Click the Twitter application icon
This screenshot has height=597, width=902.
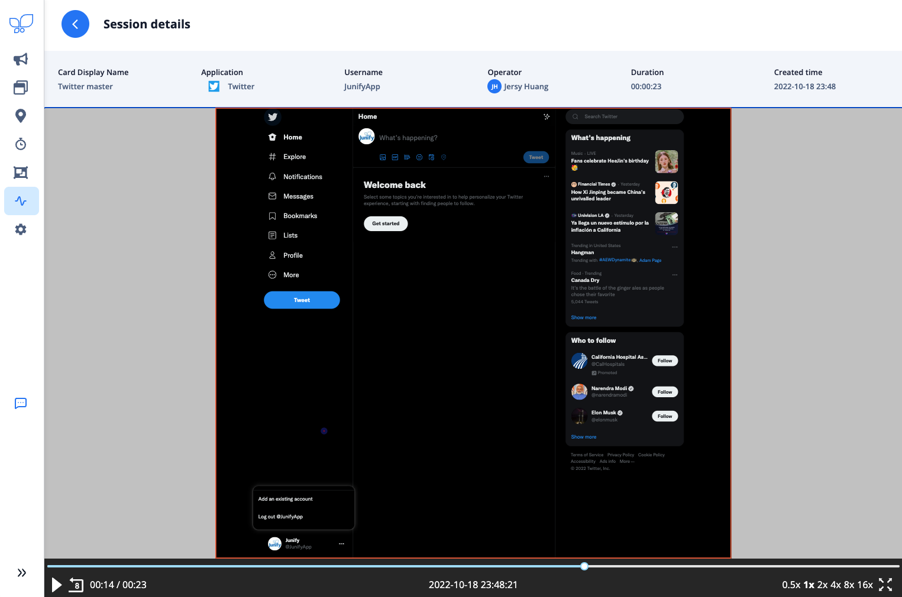coord(214,86)
